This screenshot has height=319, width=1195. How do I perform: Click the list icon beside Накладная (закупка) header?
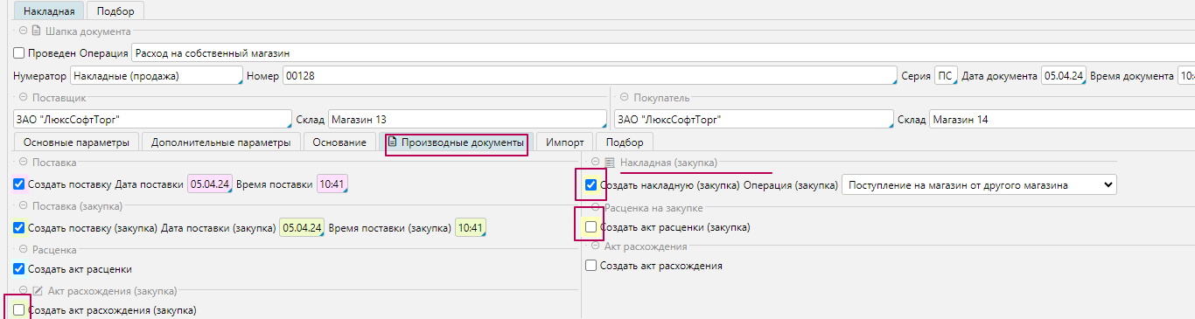pyautogui.click(x=610, y=163)
